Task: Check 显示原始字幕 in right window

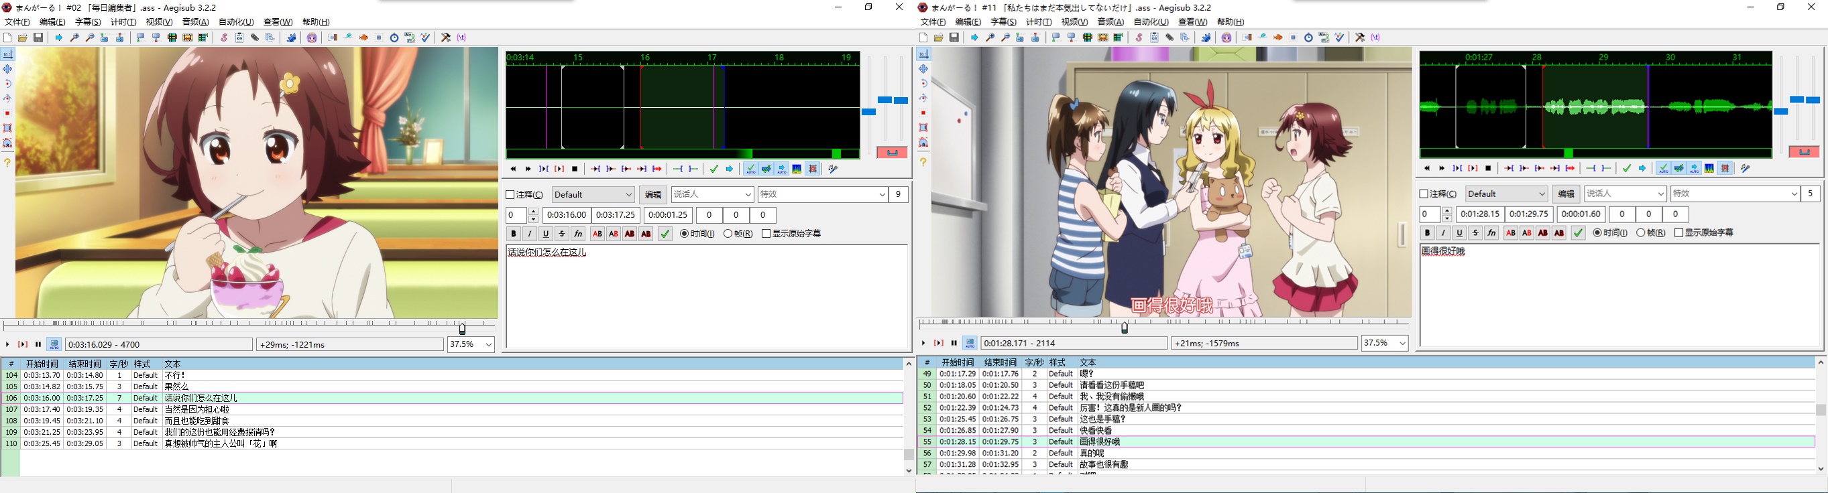Action: pos(1679,233)
